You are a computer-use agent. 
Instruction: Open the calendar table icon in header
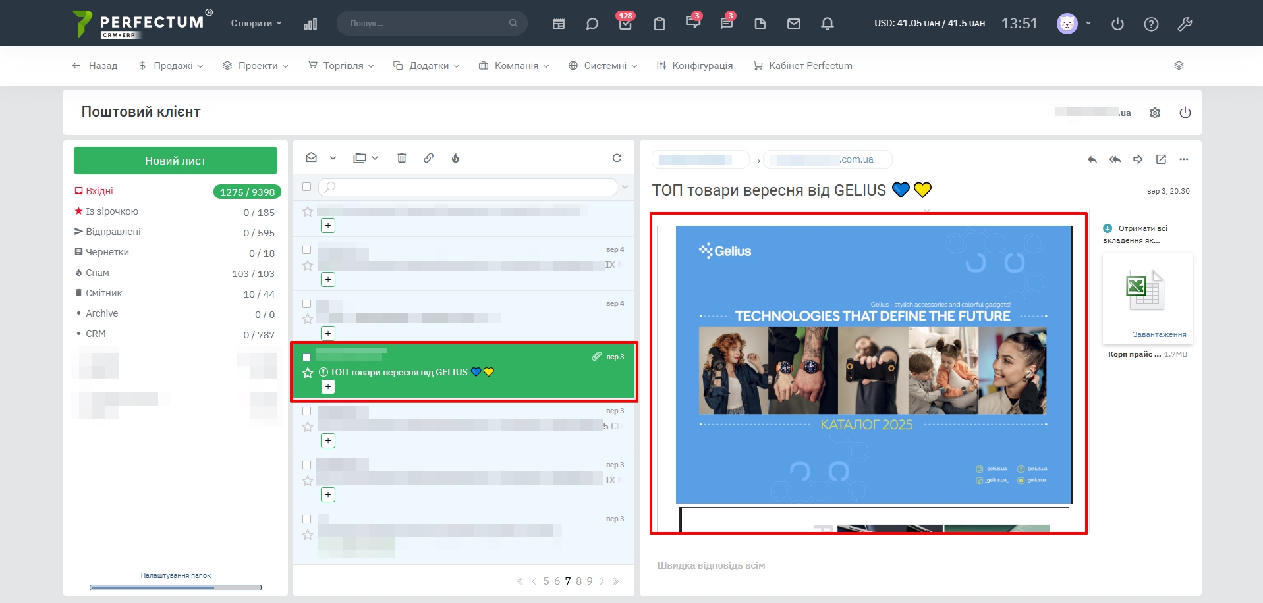coord(559,24)
